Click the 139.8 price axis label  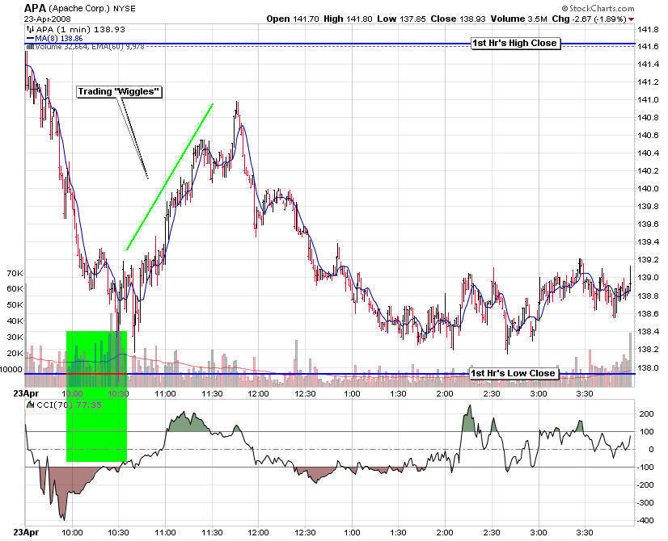click(x=648, y=207)
